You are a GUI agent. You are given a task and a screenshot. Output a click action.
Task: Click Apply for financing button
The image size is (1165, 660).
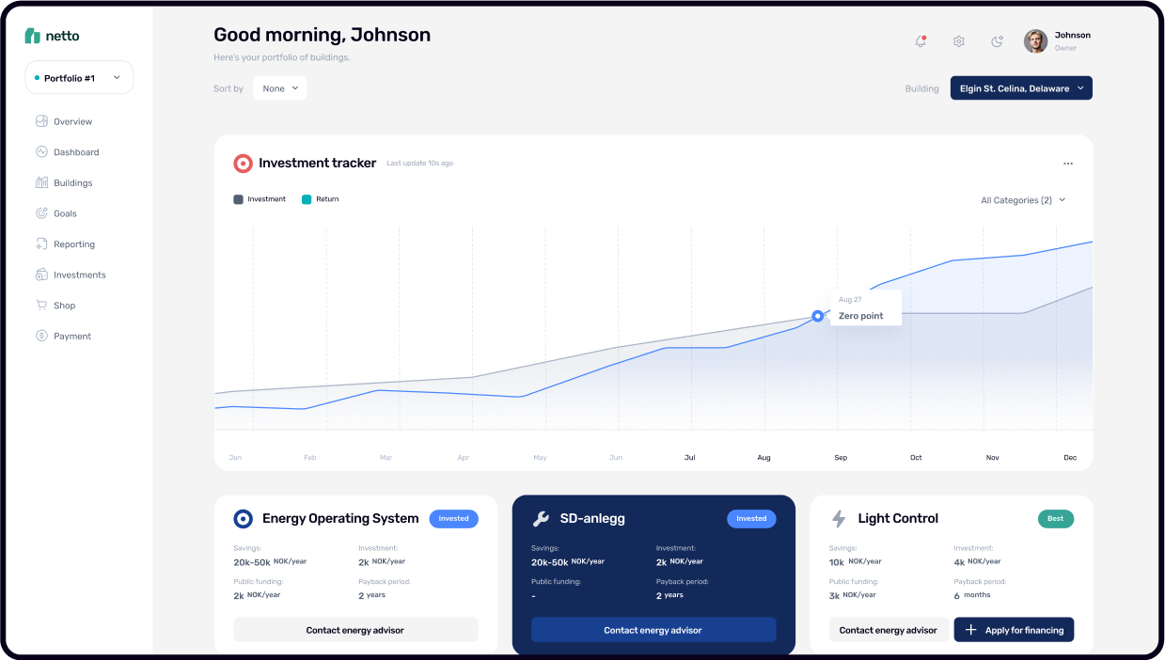tap(1014, 630)
